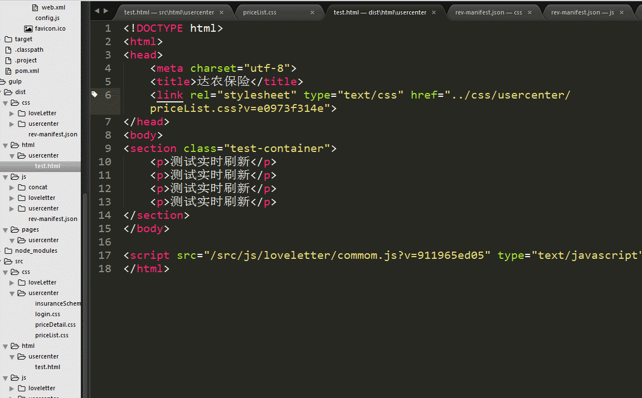This screenshot has height=398, width=642.
Task: Click the src folder icon
Action: coord(8,262)
